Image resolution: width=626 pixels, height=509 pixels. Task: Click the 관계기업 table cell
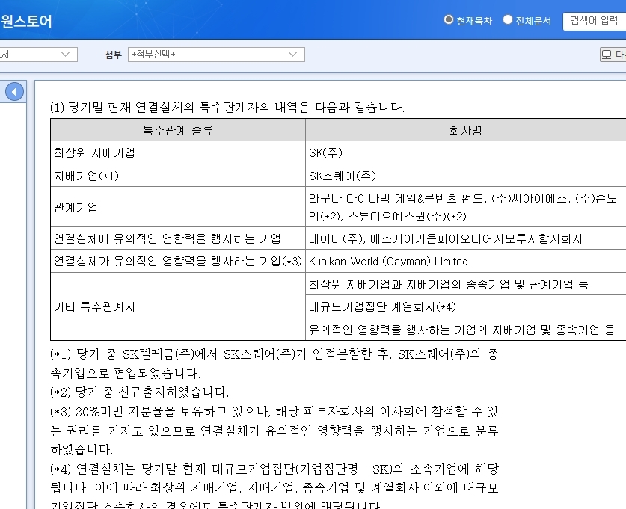[178, 207]
